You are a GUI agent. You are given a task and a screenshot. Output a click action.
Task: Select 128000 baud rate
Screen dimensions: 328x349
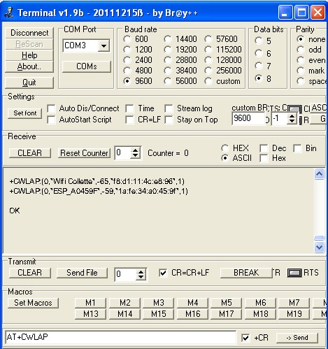point(208,60)
